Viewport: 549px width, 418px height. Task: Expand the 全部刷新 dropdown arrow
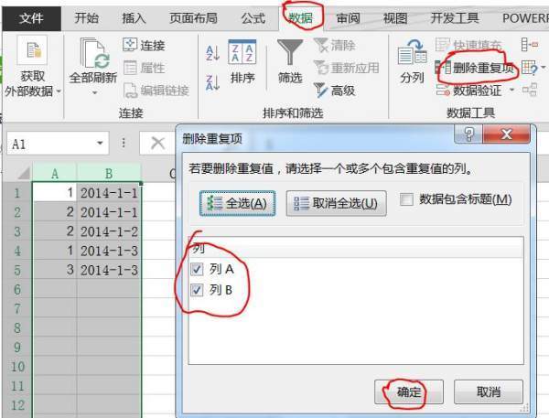(x=94, y=92)
